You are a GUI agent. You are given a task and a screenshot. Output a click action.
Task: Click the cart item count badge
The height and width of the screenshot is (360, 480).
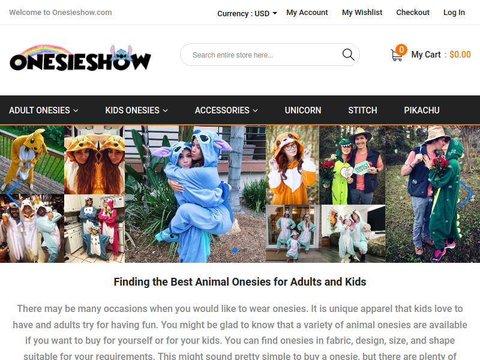[x=401, y=50]
